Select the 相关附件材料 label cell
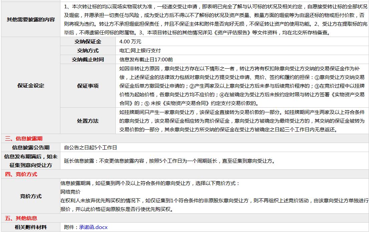369x232 pixels. (31, 227)
